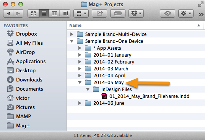Select Sample Brand-One Device folder row
The image size is (205, 140).
(136, 41)
